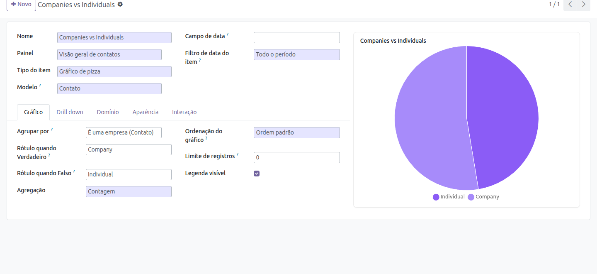The width and height of the screenshot is (597, 274).
Task: Open the settings gear next to the title
Action: point(120,4)
